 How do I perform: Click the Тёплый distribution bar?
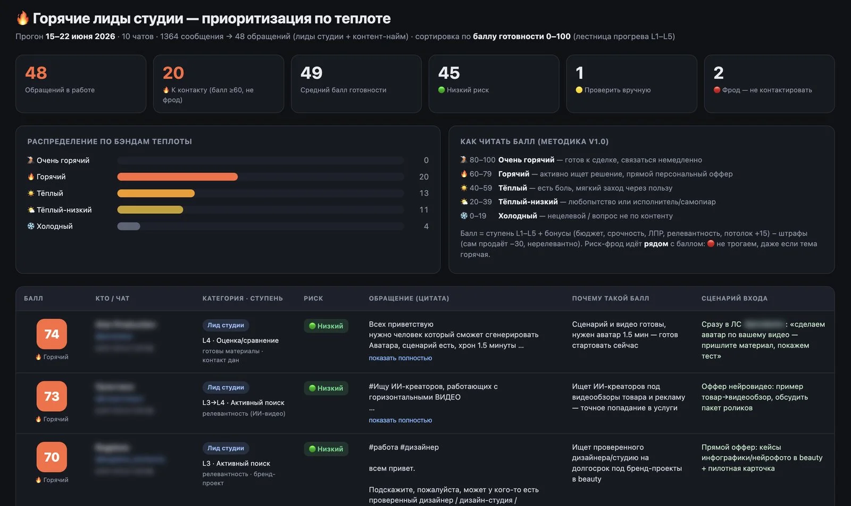tap(156, 193)
